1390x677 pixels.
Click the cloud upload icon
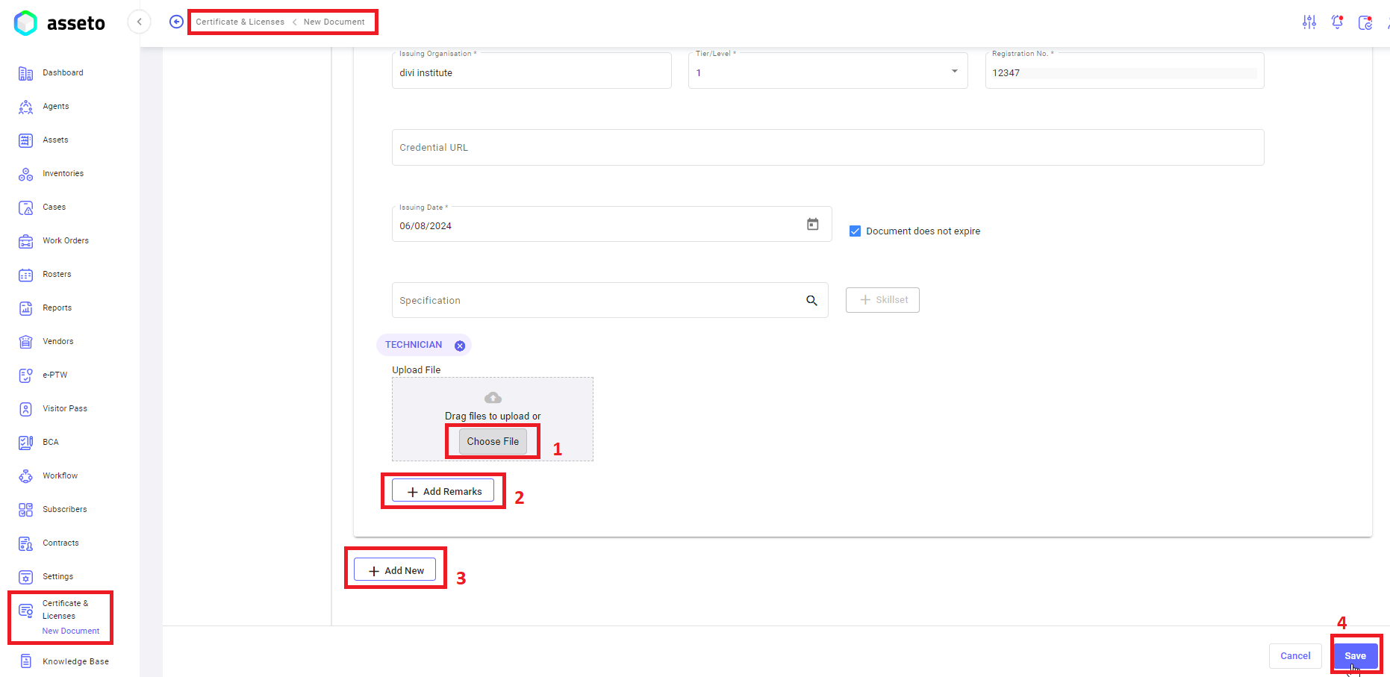click(493, 397)
